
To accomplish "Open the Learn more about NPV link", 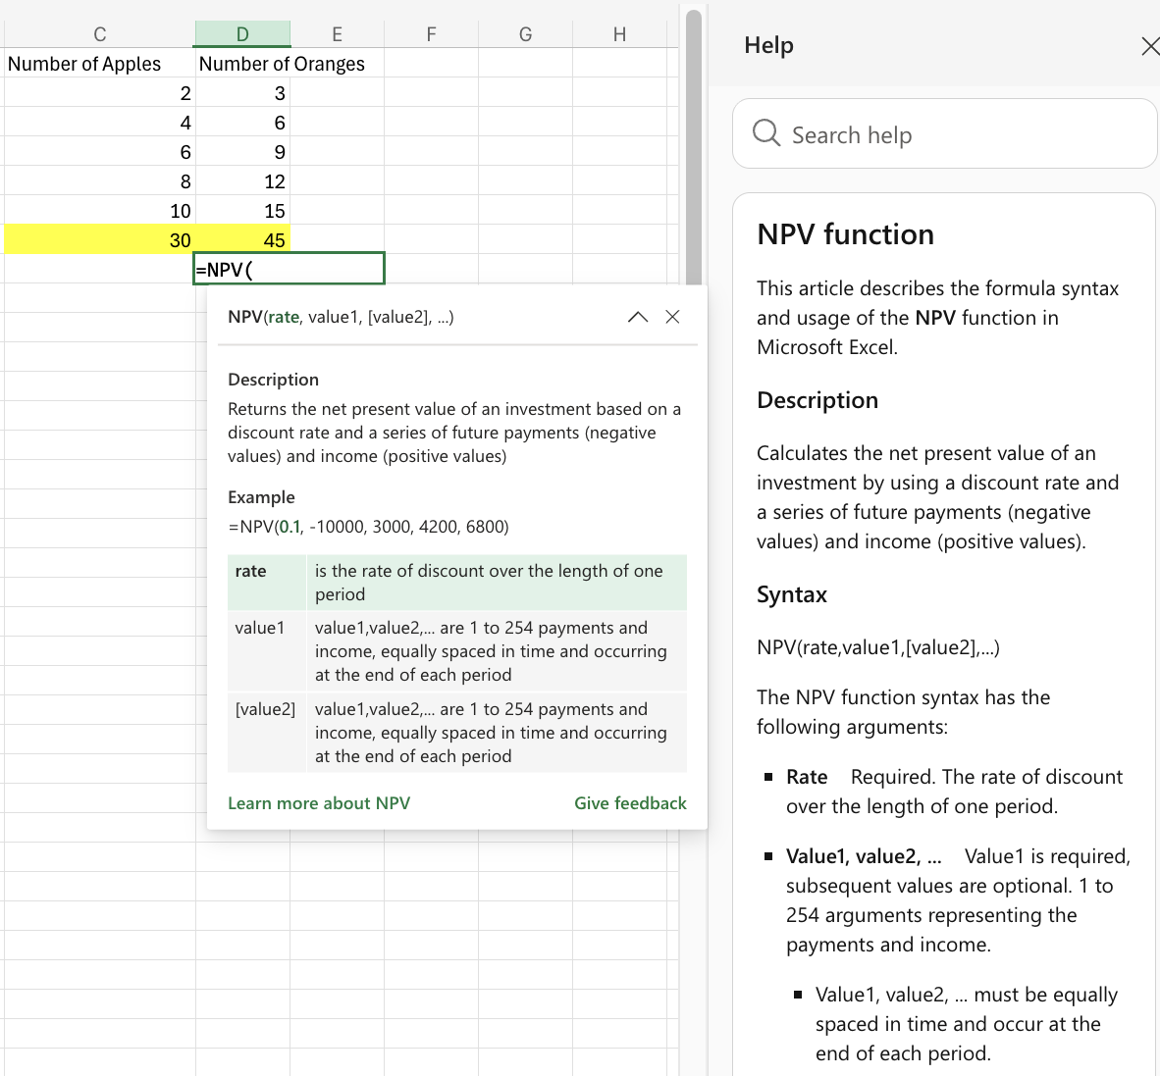I will click(x=319, y=802).
